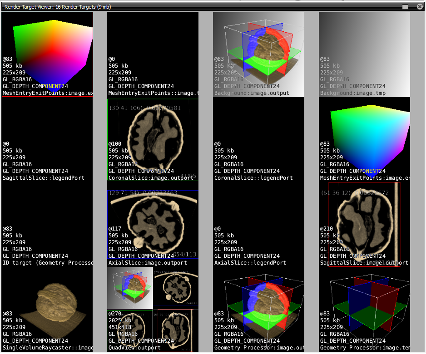The image size is (426, 354).
Task: Select the SagittalSlice::legendPort render target
Action: coord(48,139)
